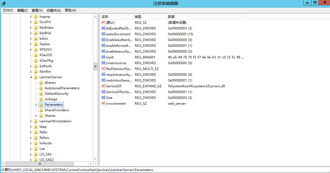The height and width of the screenshot is (173, 330).
Task: Expand the Lsa tree node
Action: click(x=31, y=149)
